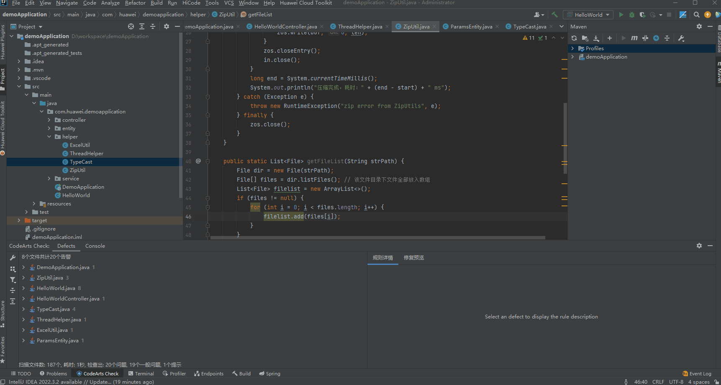Viewport: 721px width, 385px height.
Task: Open the Refactor menu
Action: point(135,3)
